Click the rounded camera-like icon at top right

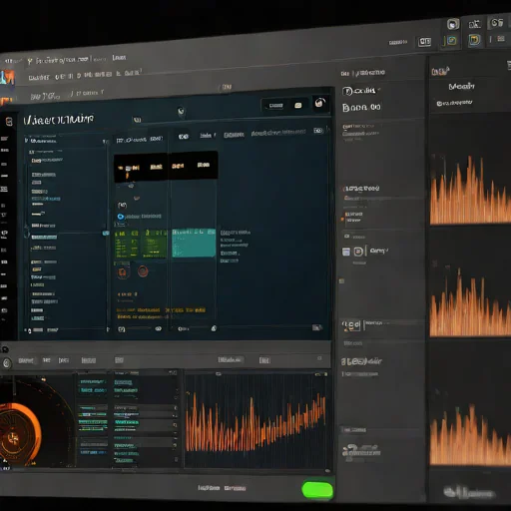click(x=452, y=24)
